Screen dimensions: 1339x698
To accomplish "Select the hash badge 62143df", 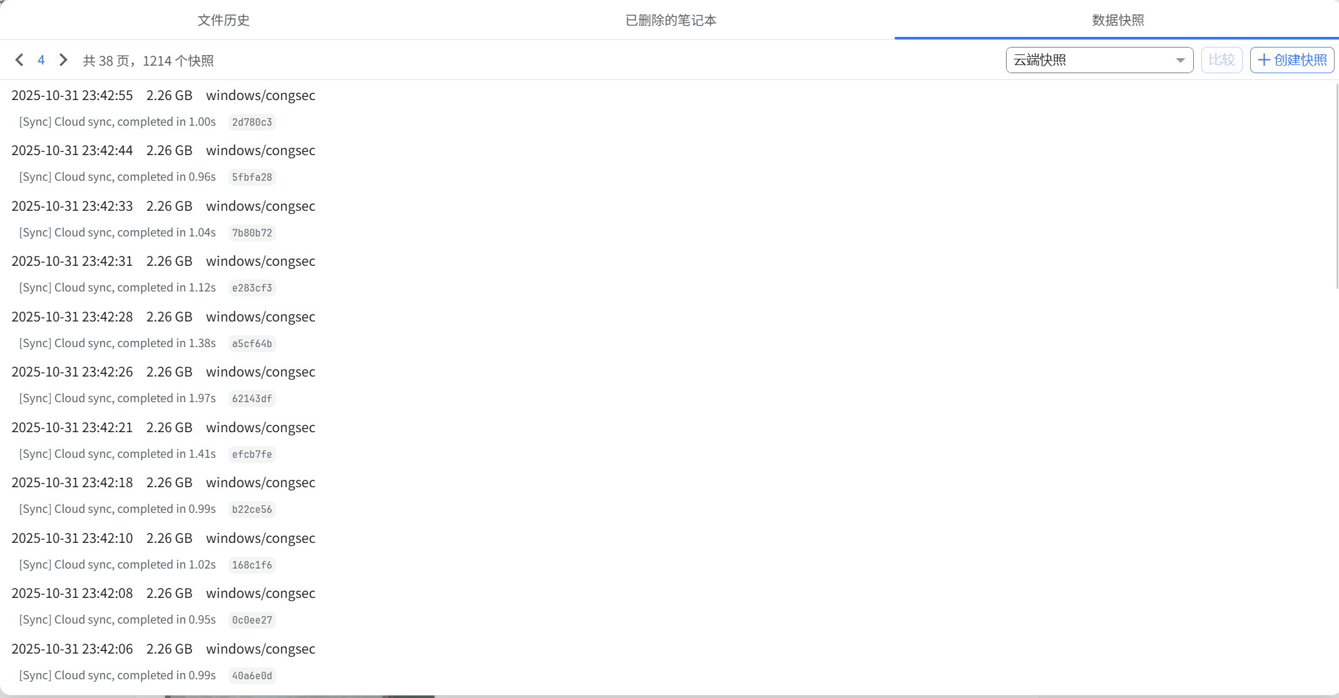I will tap(252, 398).
